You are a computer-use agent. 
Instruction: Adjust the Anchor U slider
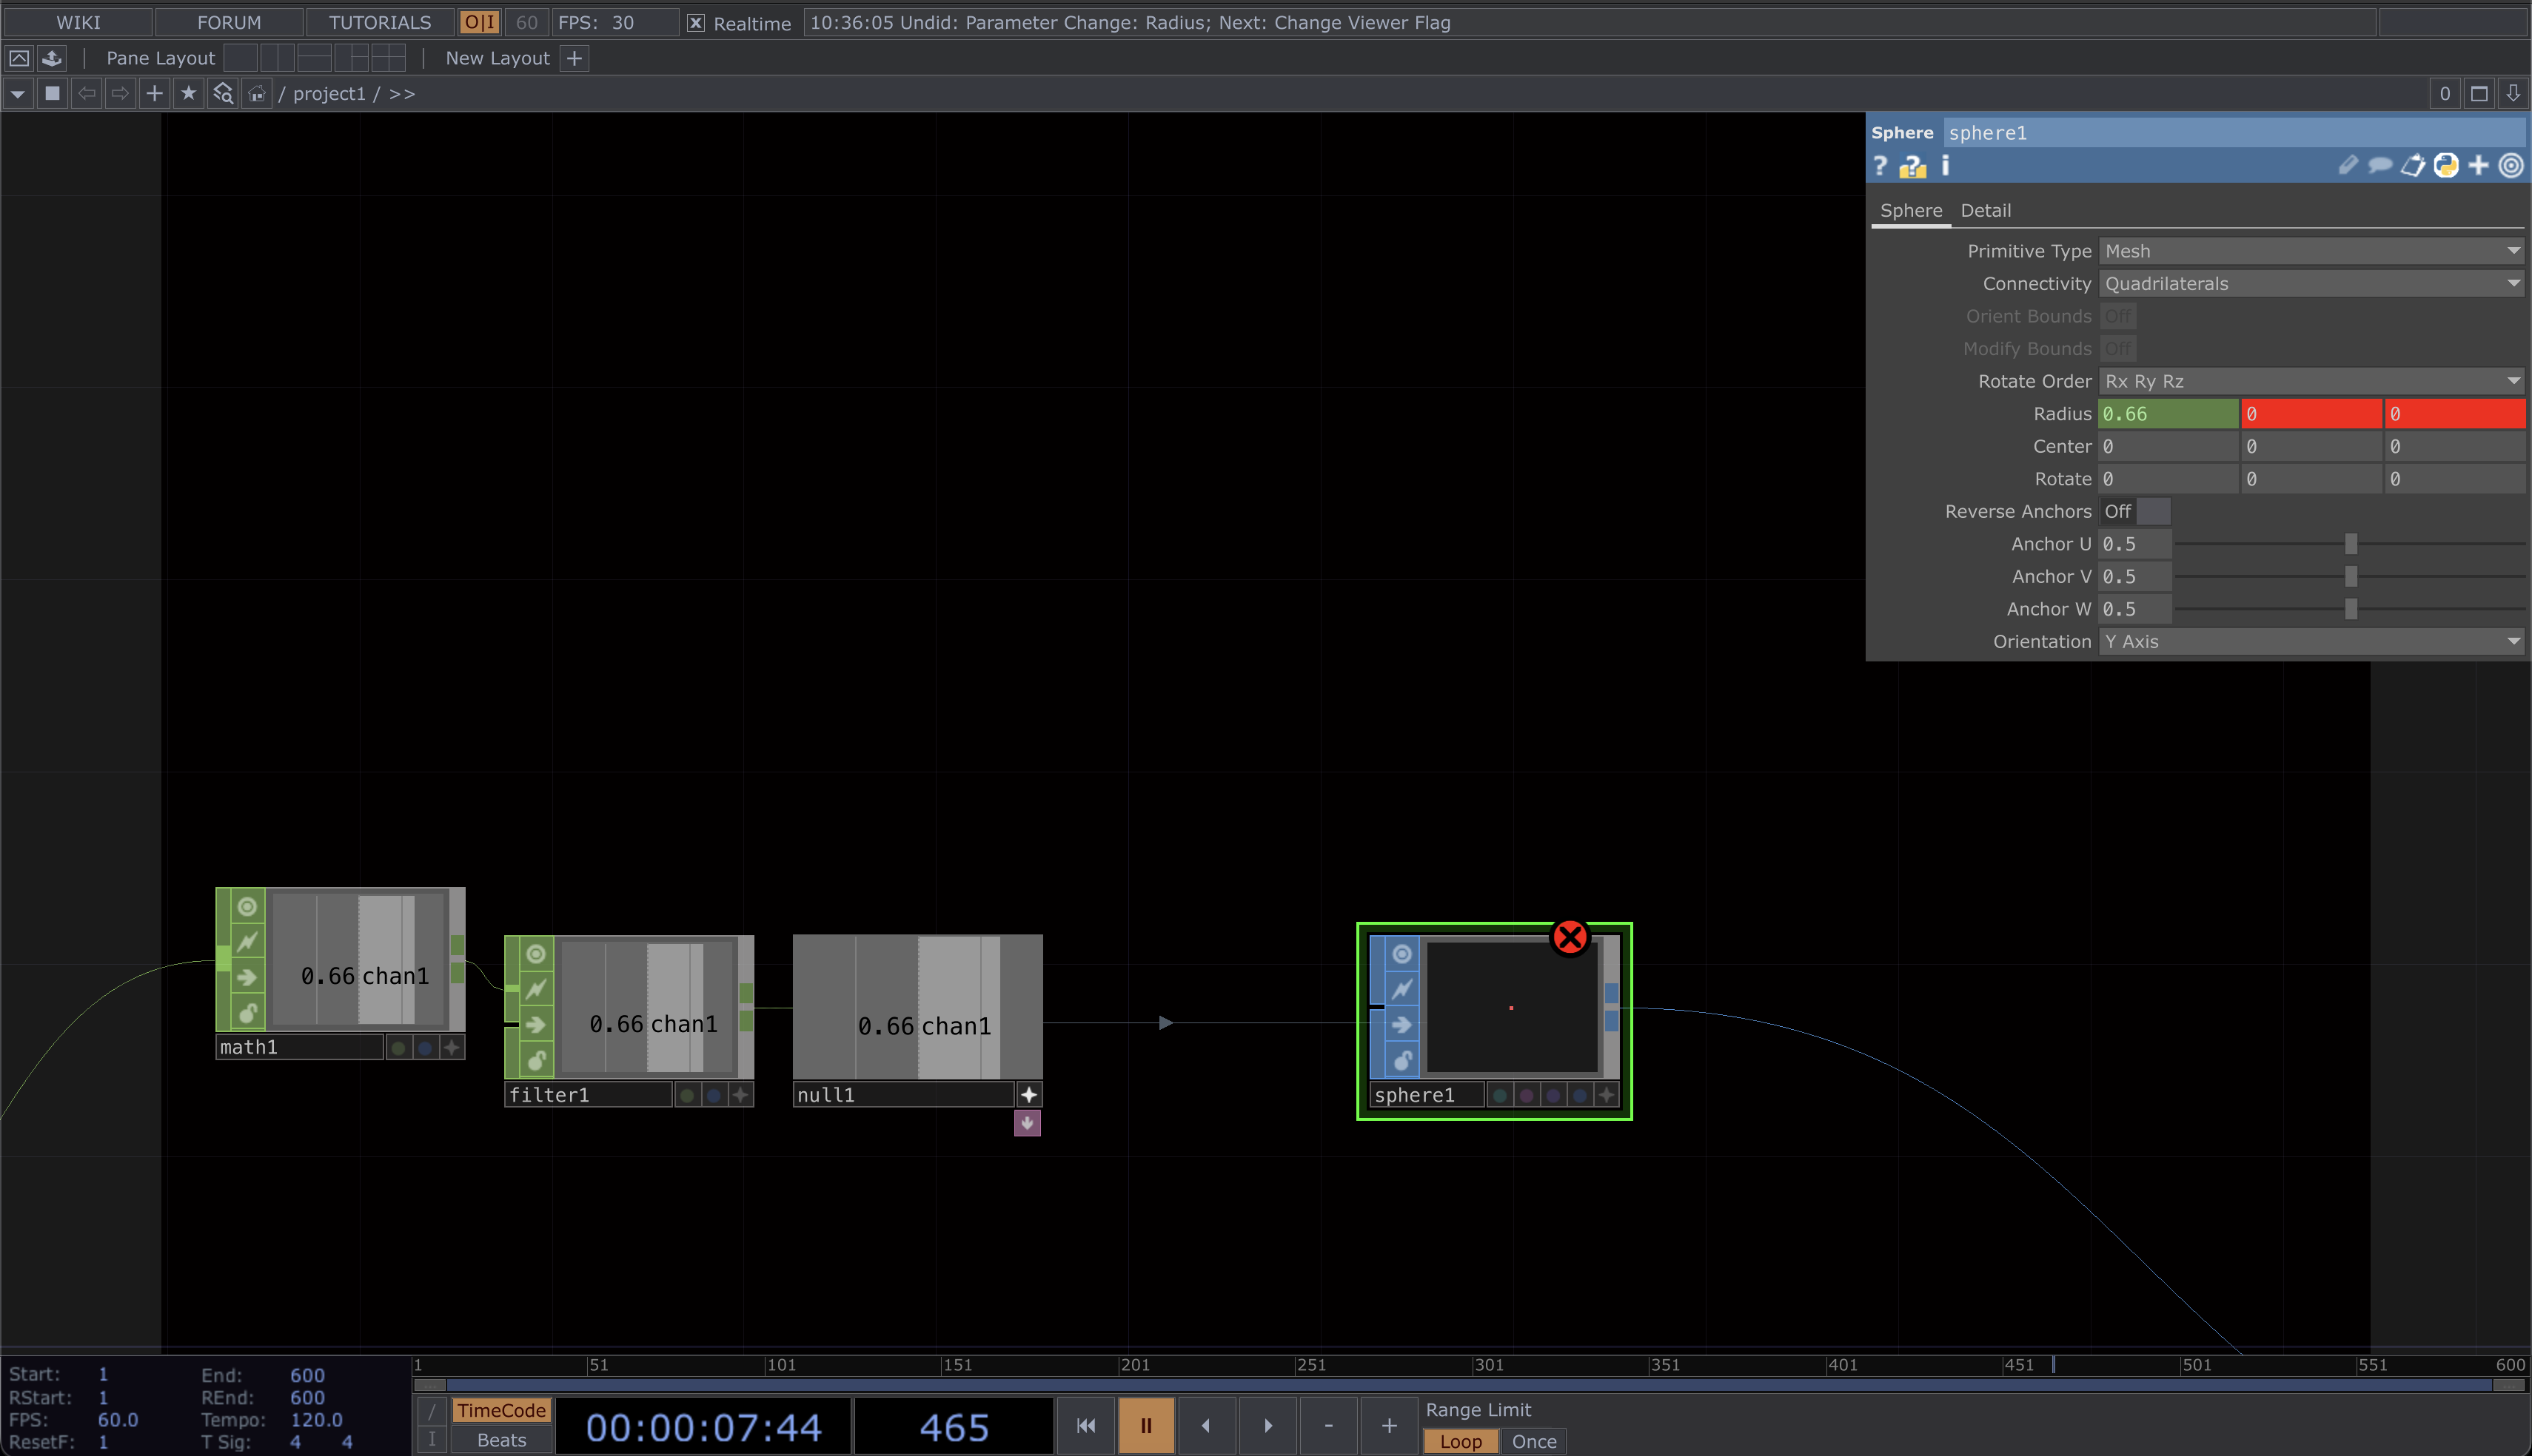pyautogui.click(x=2350, y=543)
